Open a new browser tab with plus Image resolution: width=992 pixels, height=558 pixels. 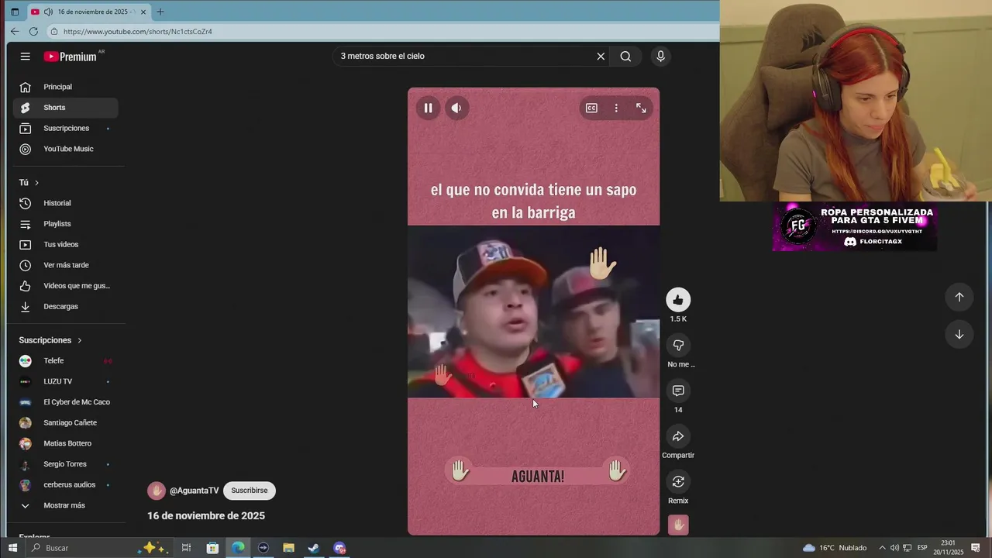[x=160, y=12]
